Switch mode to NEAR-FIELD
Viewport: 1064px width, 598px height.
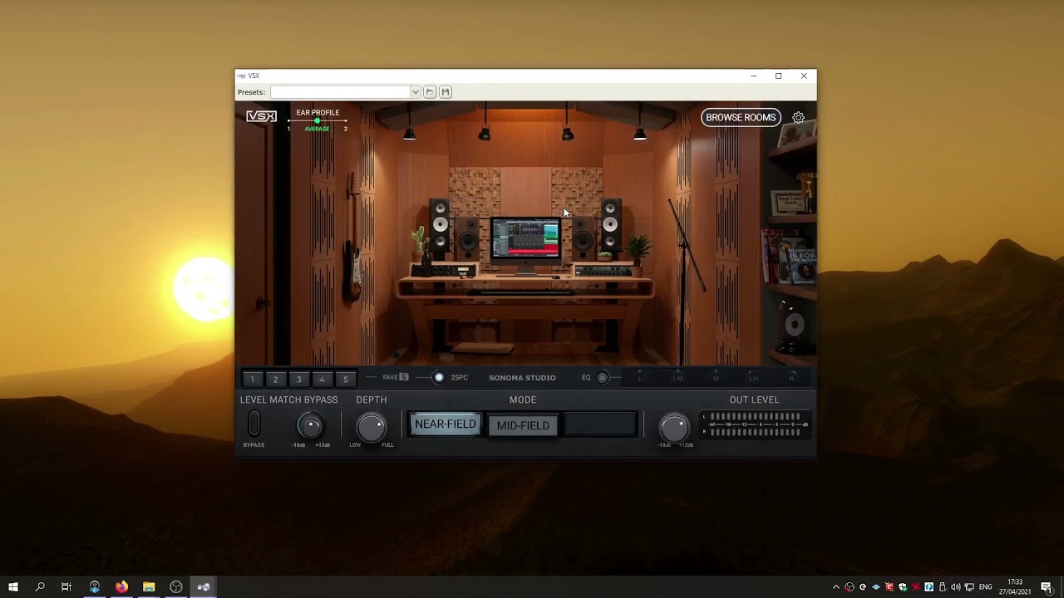click(x=446, y=424)
